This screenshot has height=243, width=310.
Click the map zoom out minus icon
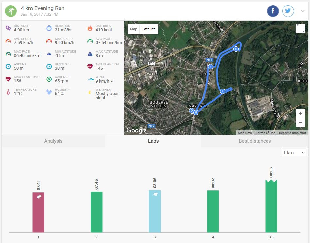(x=301, y=123)
